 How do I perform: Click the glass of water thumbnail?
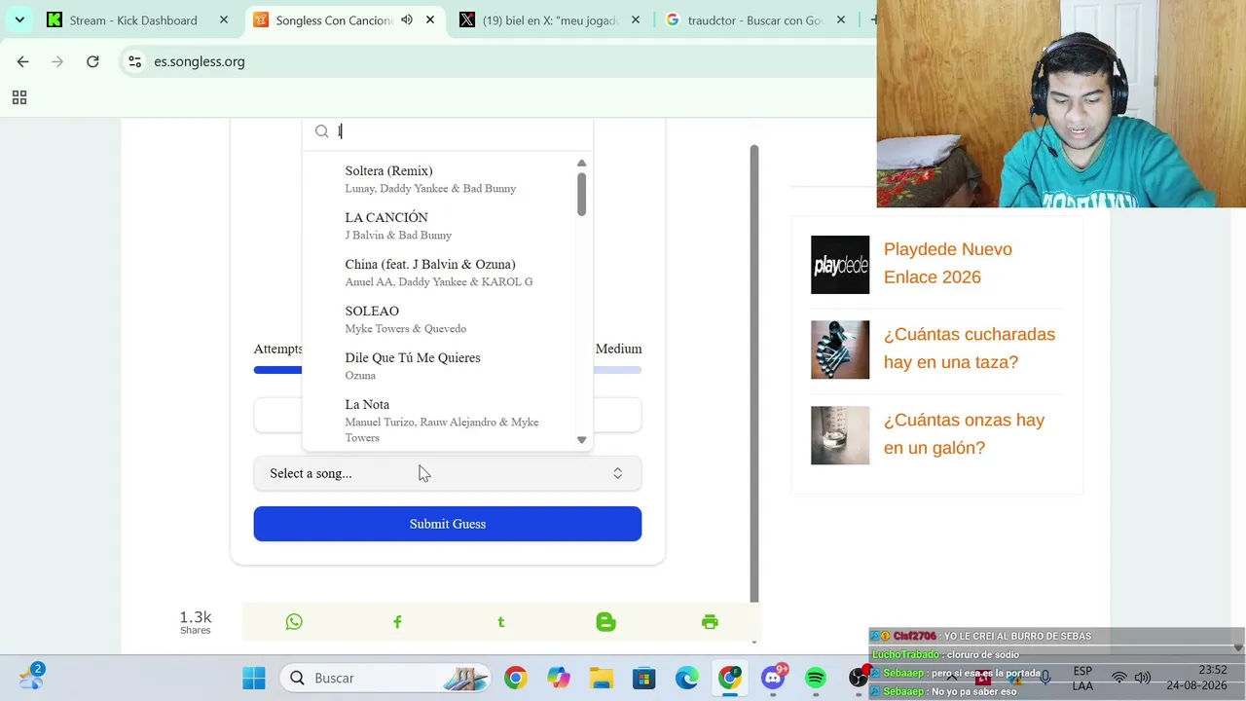point(840,435)
